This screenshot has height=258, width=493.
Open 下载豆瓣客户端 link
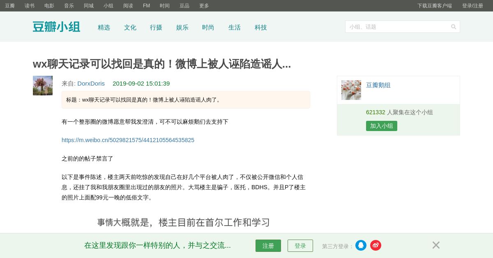coord(435,6)
